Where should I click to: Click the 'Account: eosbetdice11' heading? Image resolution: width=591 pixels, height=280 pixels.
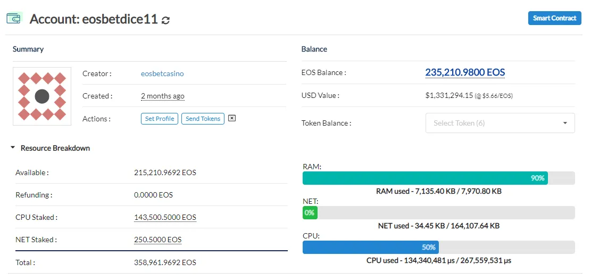point(94,19)
